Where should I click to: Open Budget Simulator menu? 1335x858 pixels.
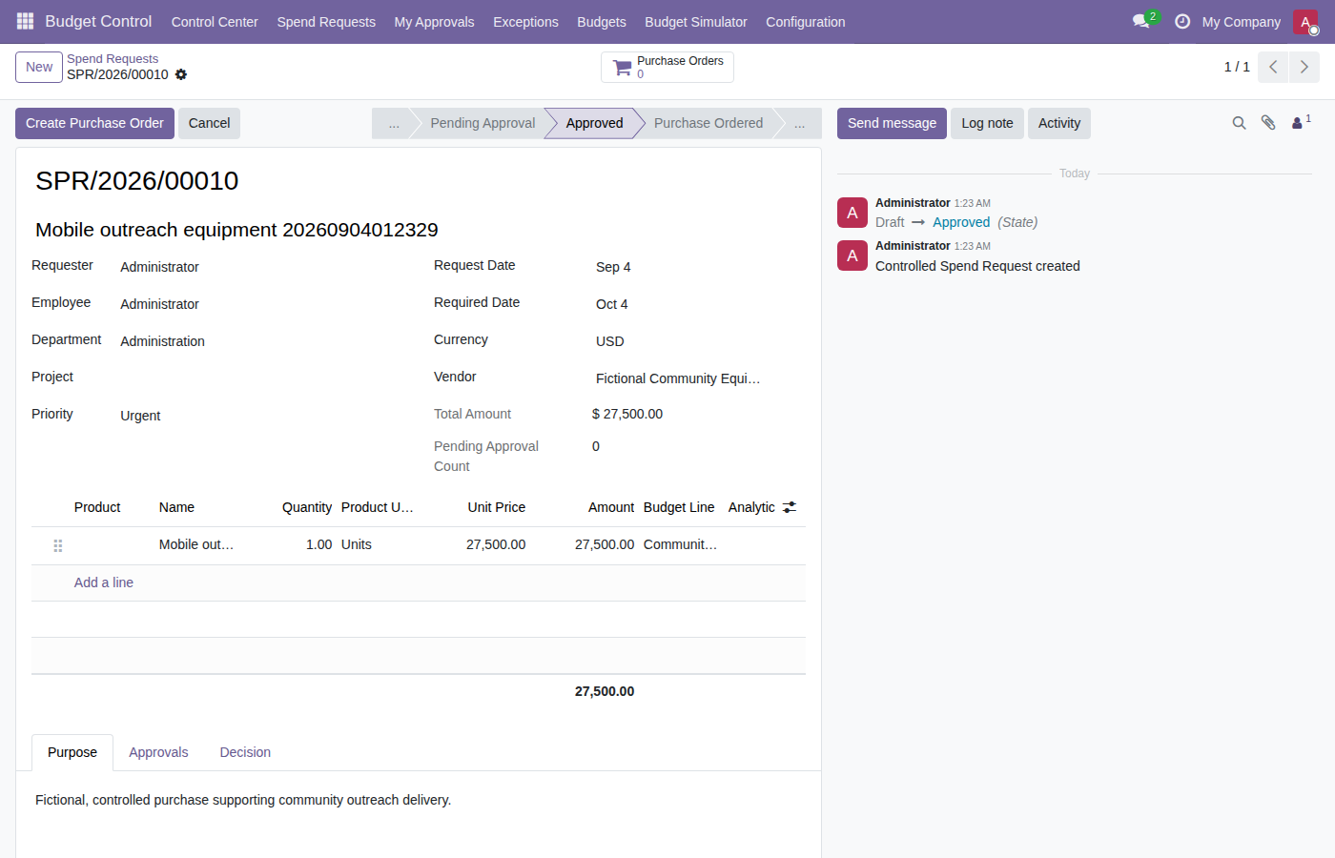coord(696,22)
